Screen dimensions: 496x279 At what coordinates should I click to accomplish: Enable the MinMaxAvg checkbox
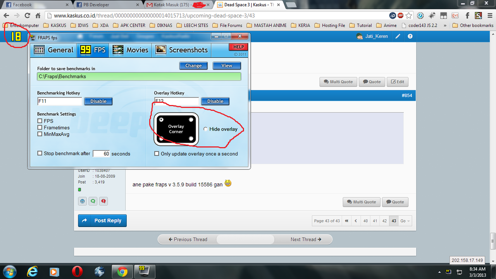[x=40, y=134]
